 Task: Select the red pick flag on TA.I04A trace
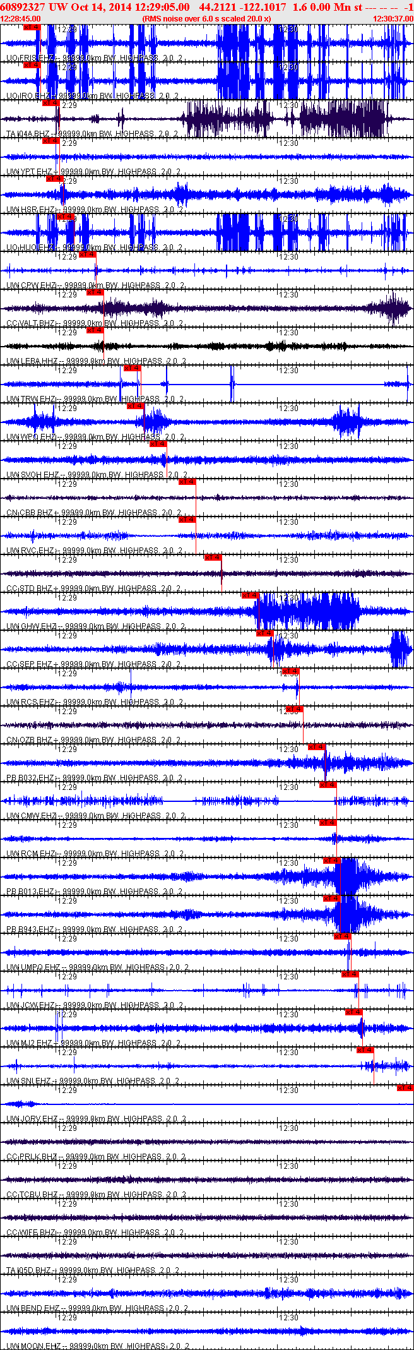tap(51, 104)
